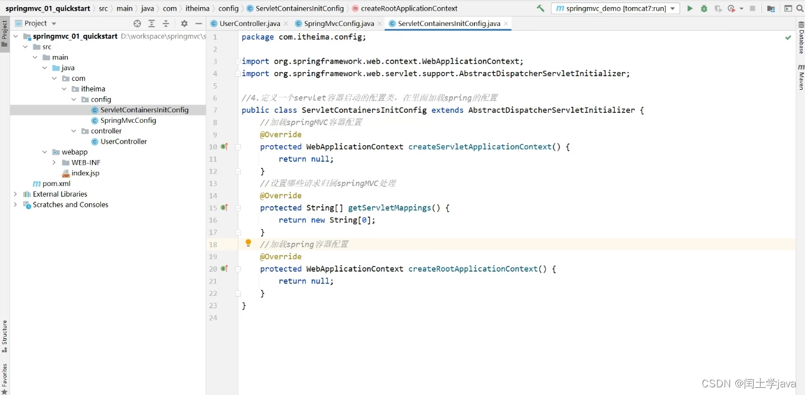Image resolution: width=805 pixels, height=395 pixels.
Task: Open profiler run icon
Action: [731, 8]
